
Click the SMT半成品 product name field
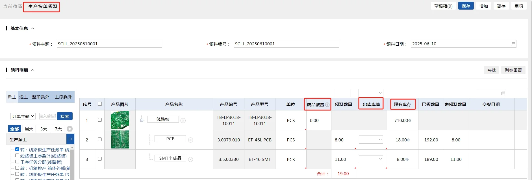[170, 158]
